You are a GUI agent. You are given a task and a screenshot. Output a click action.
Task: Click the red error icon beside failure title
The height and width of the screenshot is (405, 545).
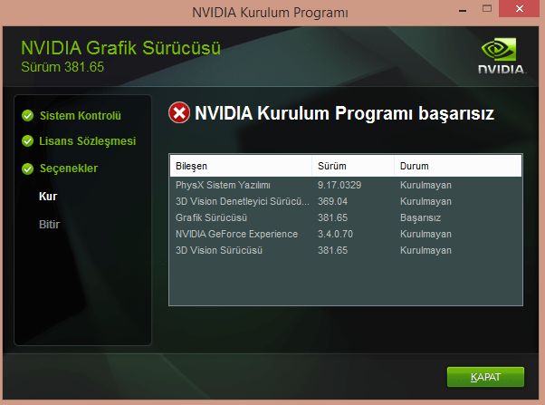pyautogui.click(x=179, y=112)
